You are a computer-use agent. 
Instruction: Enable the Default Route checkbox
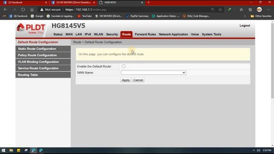(124, 66)
